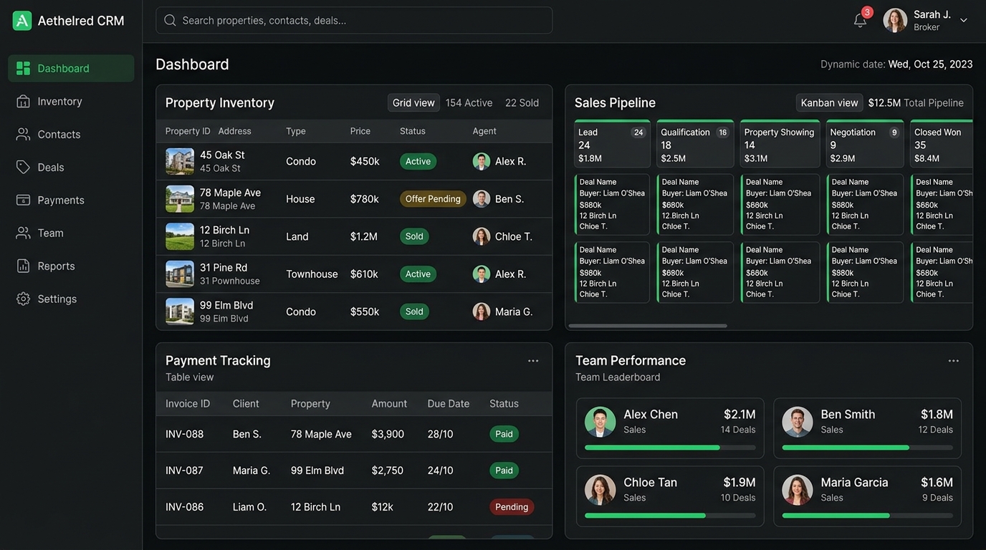Screen dimensions: 986x550
Task: Click the 99 Elm Blvd property thumbnail
Action: click(x=180, y=312)
